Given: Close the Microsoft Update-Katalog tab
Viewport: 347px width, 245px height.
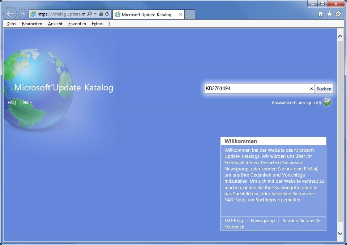Looking at the screenshot, I should tap(181, 14).
